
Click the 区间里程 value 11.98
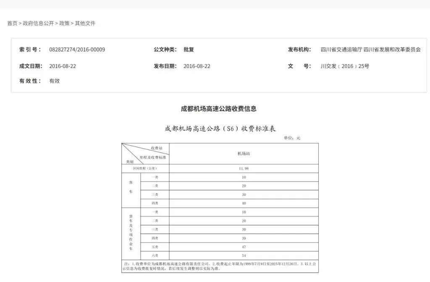pyautogui.click(x=245, y=168)
